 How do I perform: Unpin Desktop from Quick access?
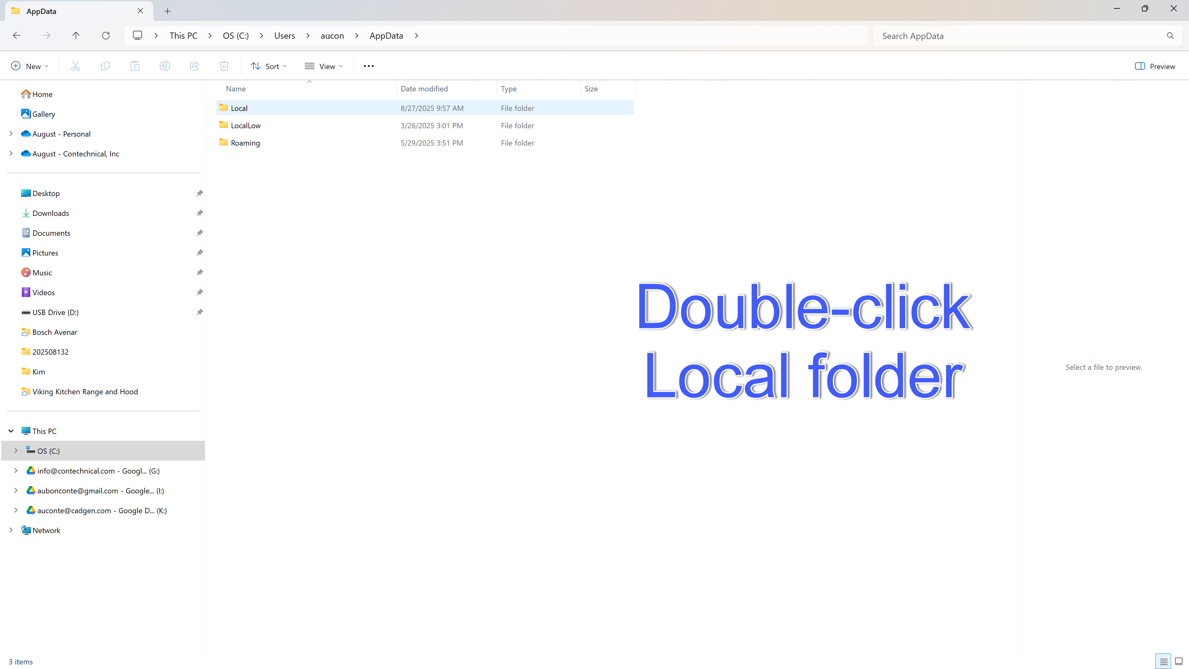pyautogui.click(x=199, y=193)
